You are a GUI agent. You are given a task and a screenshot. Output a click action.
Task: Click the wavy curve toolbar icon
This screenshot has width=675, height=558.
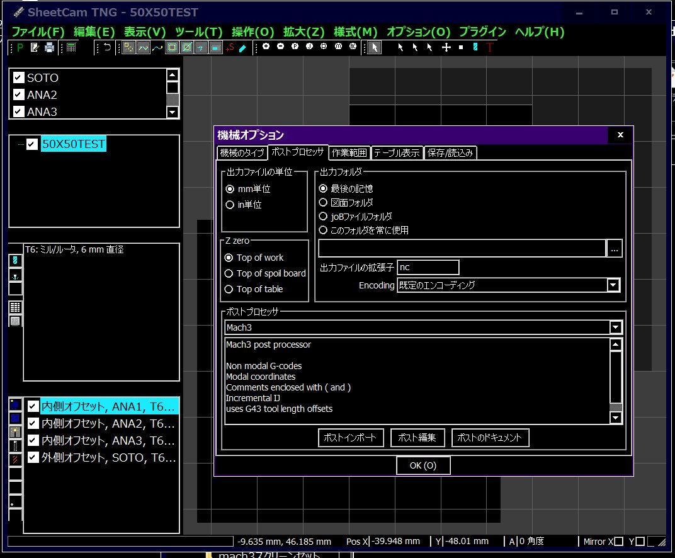point(157,47)
